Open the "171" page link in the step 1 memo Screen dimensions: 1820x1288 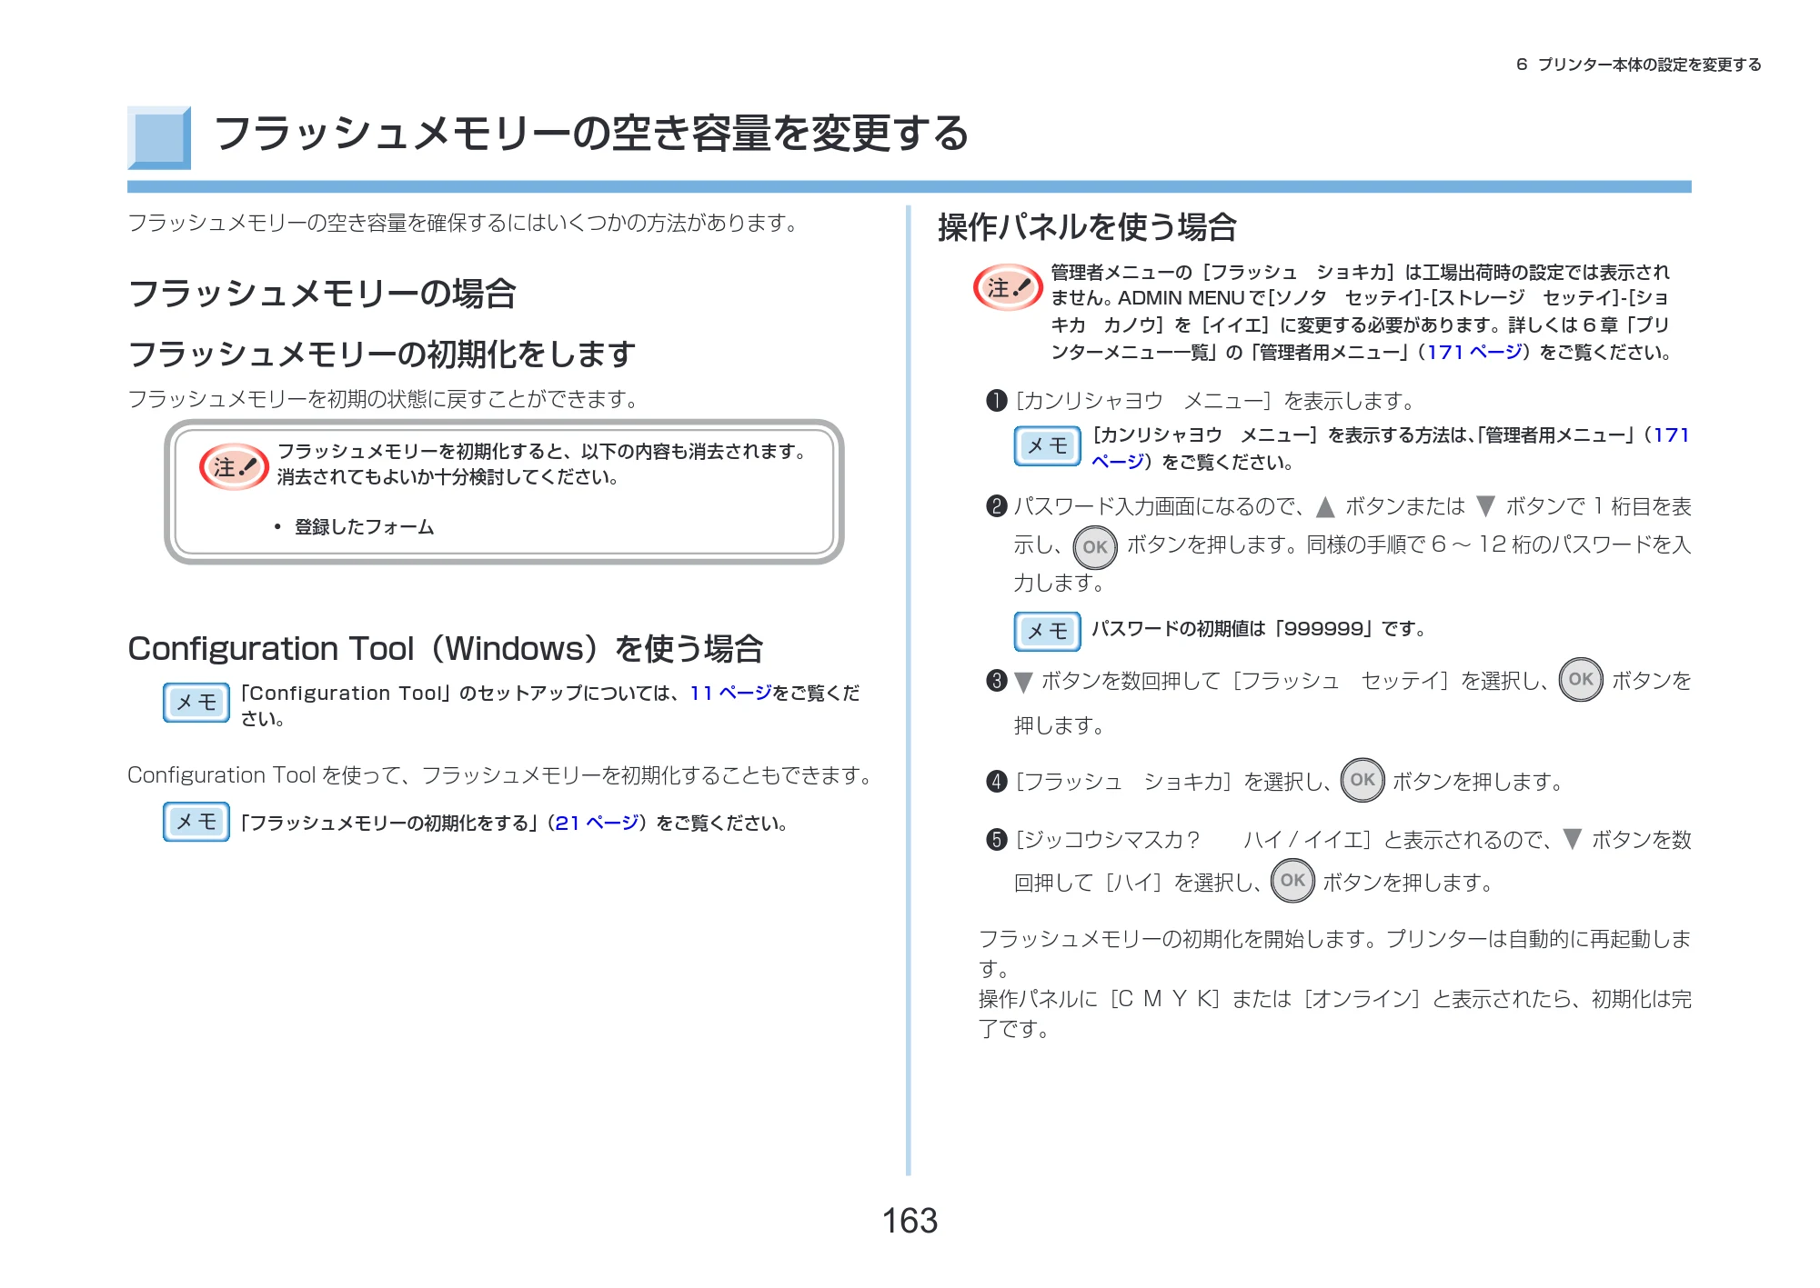[1671, 435]
